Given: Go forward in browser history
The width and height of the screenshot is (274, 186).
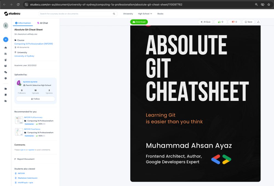Looking at the screenshot, I should coord(11,5).
